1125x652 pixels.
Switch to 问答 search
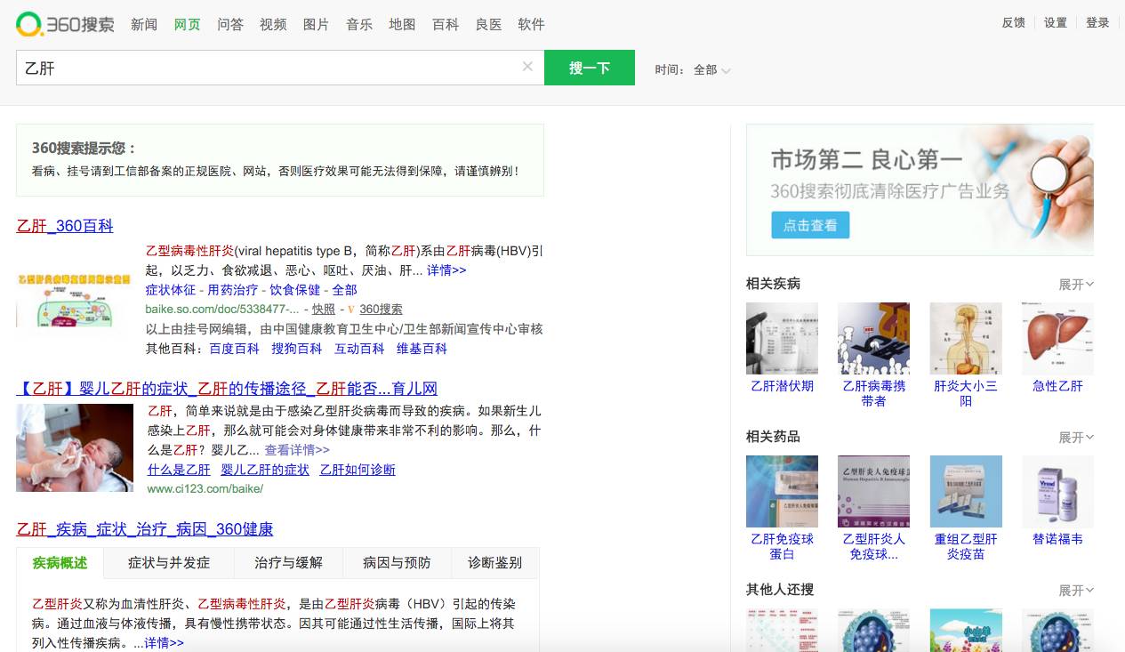point(230,24)
